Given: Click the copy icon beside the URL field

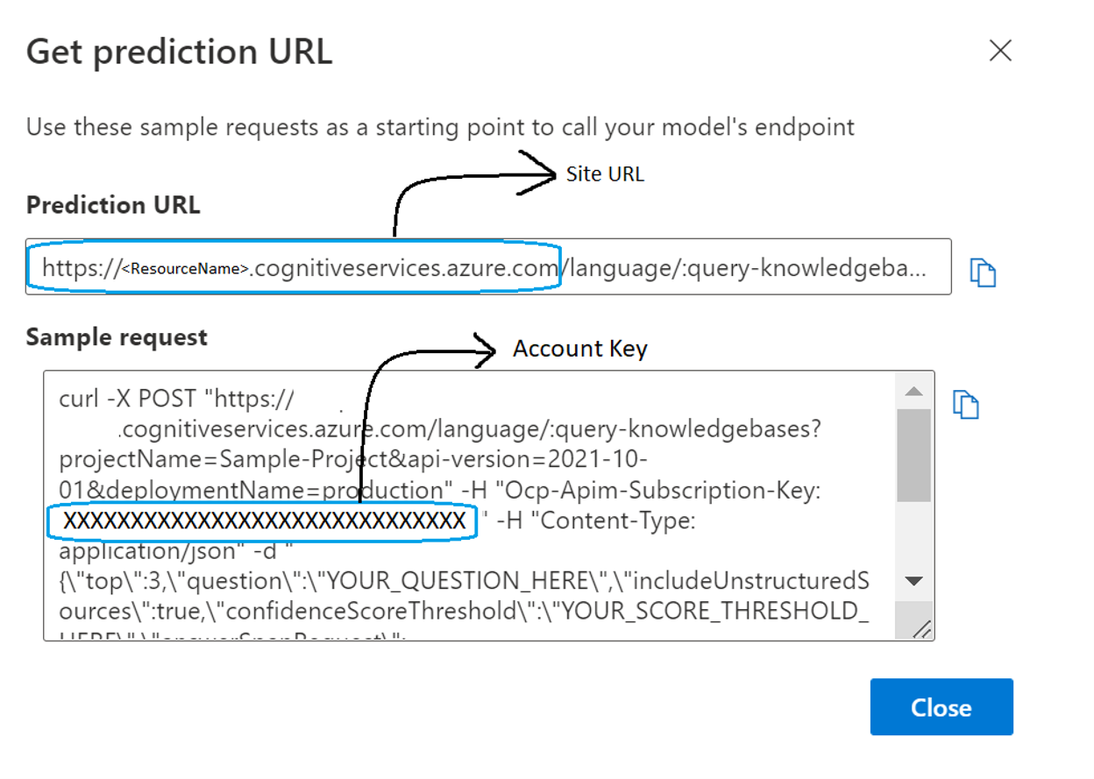Looking at the screenshot, I should point(983,273).
